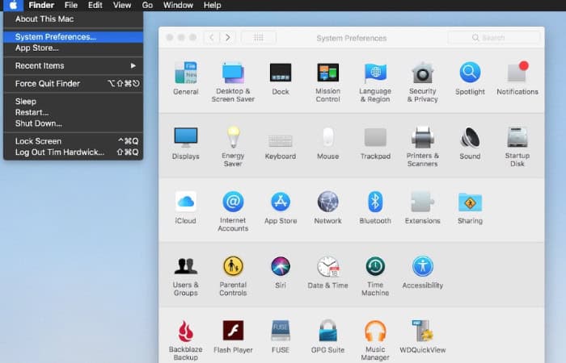Screen dimensions: 566x363
Task: Open the Window menu
Action: coord(178,6)
